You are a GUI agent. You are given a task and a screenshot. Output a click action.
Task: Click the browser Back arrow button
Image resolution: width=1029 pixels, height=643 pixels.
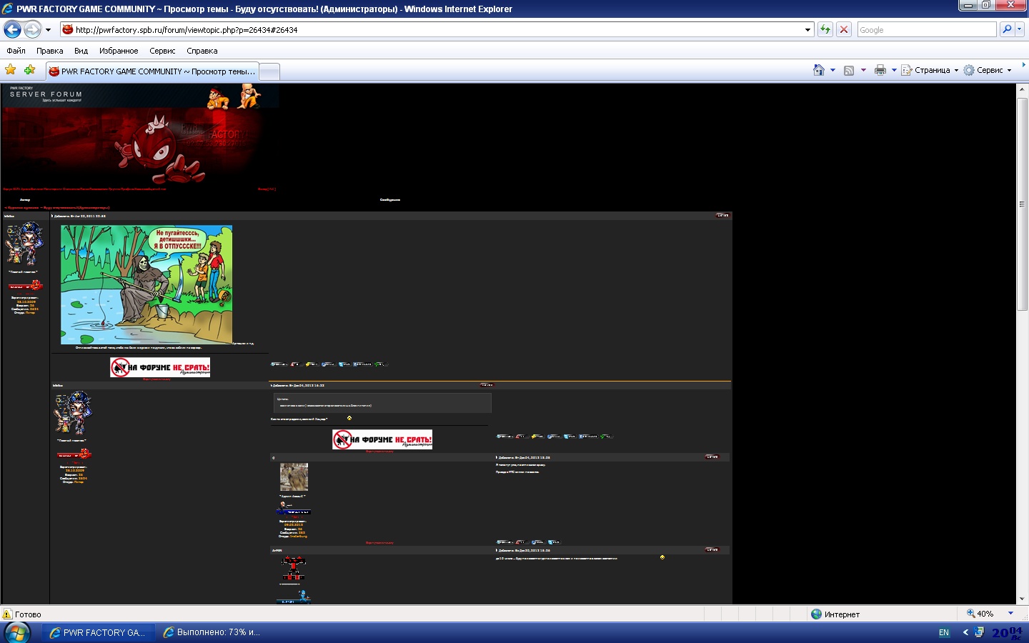(12, 29)
